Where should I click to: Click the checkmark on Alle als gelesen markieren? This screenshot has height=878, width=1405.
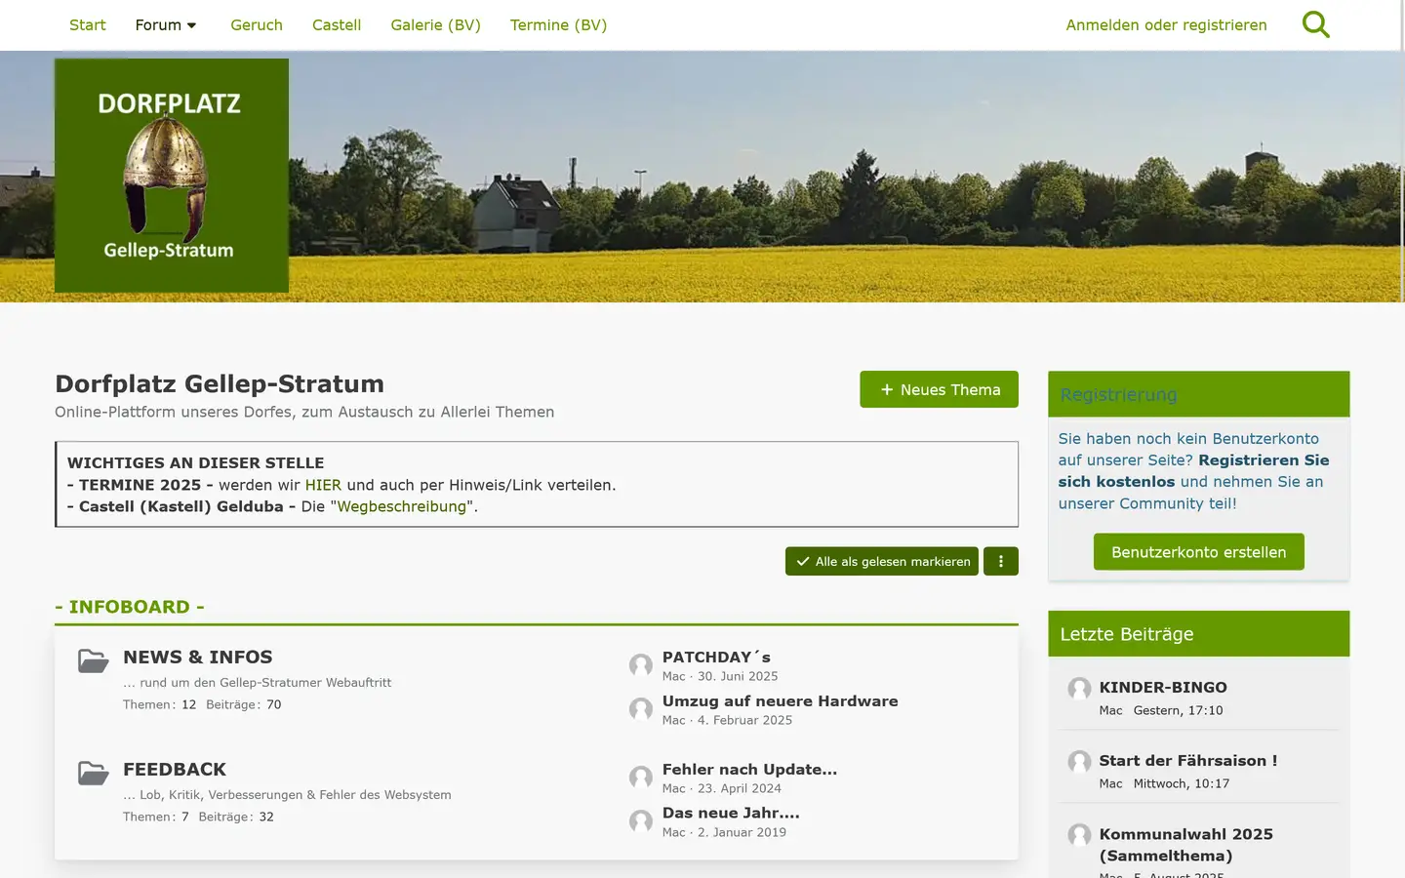point(803,561)
